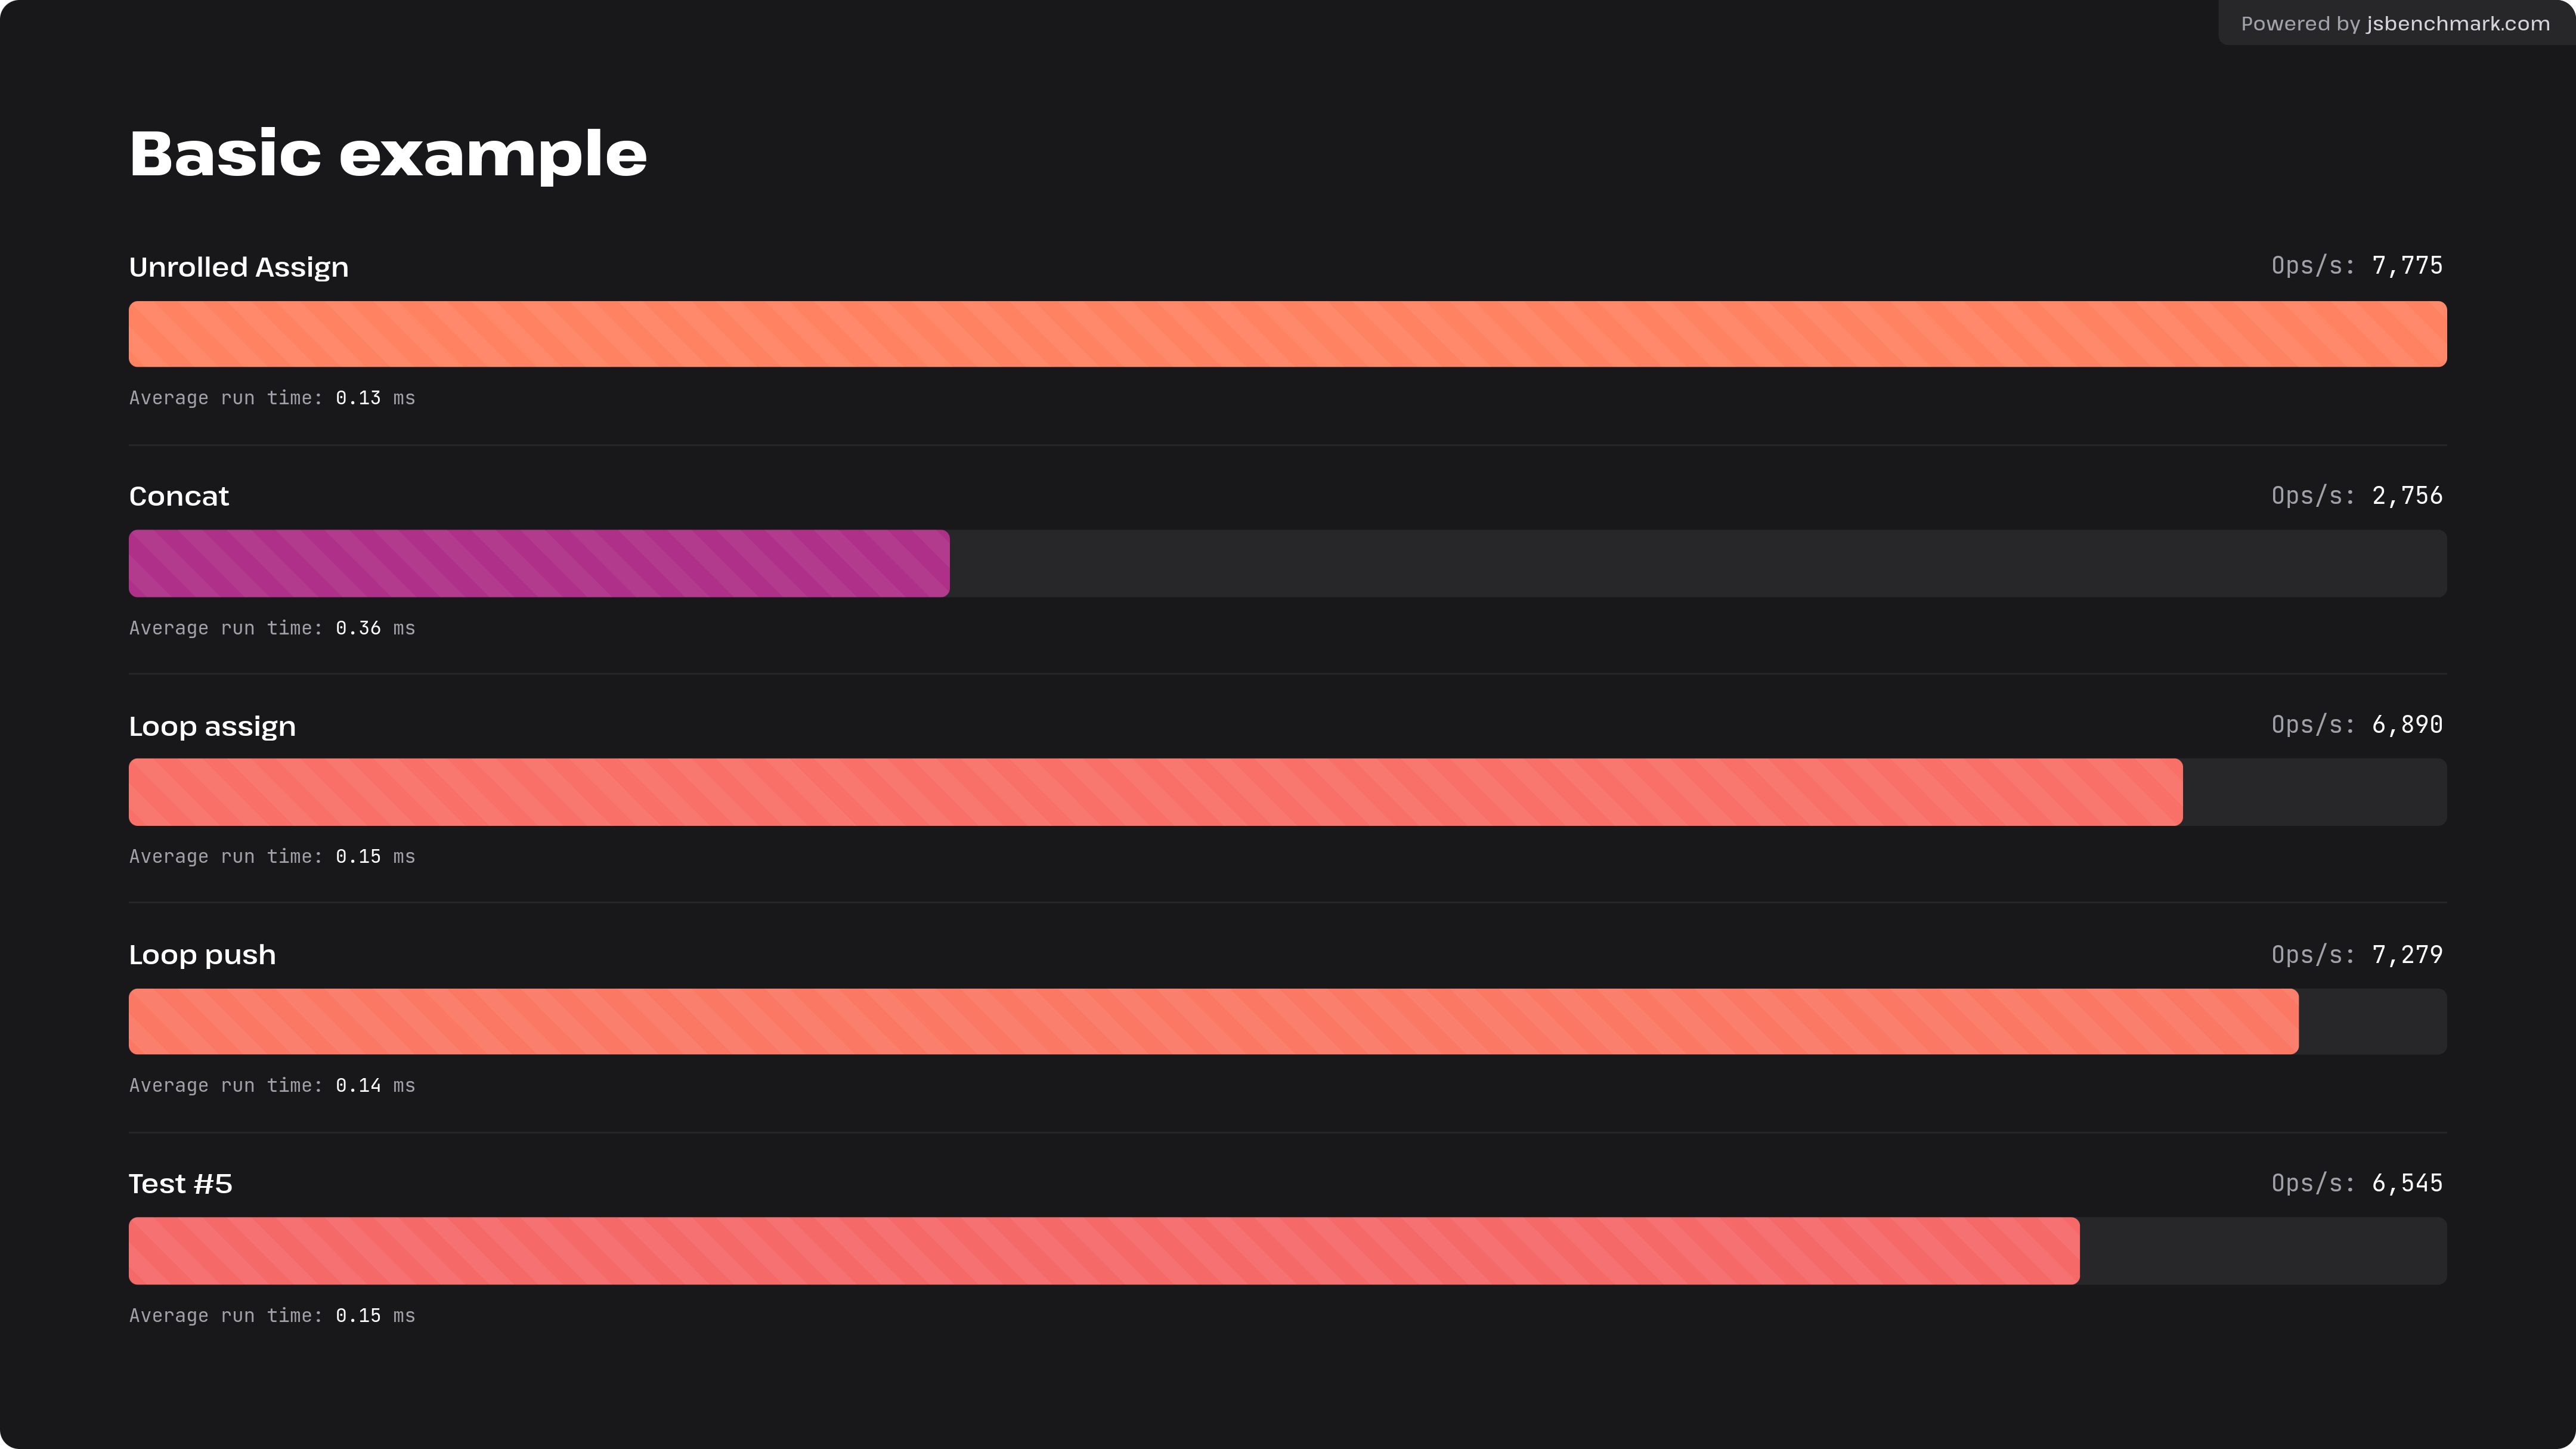Click the Loop push result bar

pos(1213,1021)
